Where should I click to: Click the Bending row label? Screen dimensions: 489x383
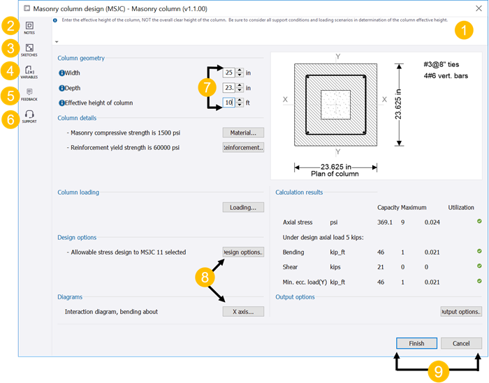(x=293, y=253)
